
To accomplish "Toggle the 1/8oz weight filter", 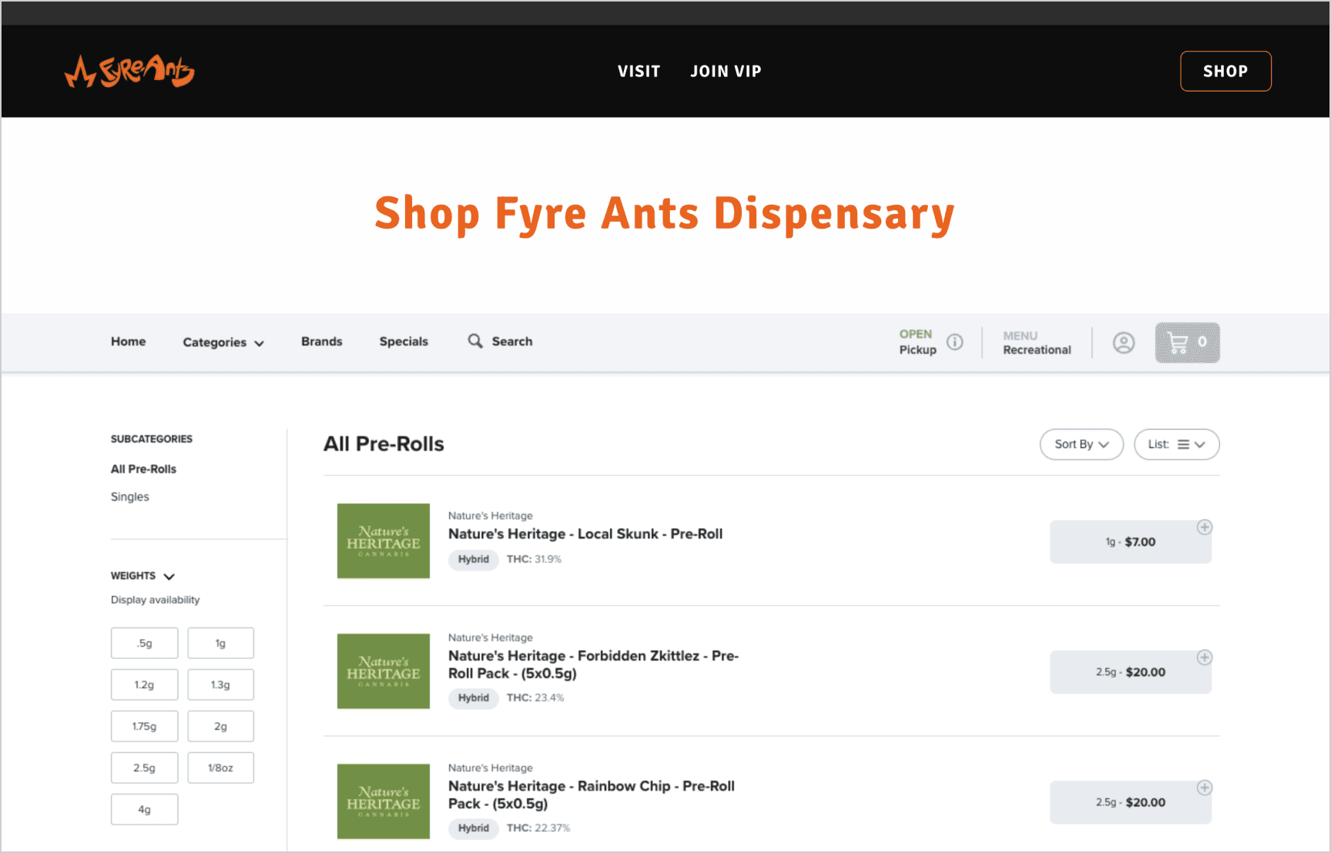I will [220, 768].
